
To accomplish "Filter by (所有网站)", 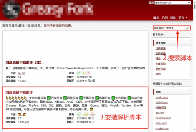I will (161, 108).
